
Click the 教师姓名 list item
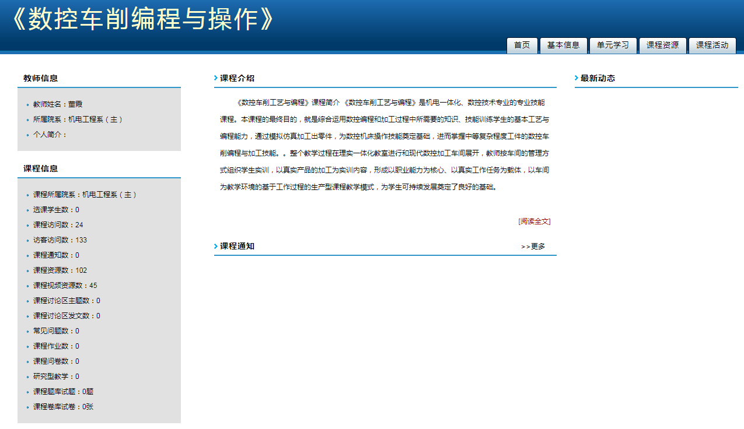pyautogui.click(x=58, y=104)
